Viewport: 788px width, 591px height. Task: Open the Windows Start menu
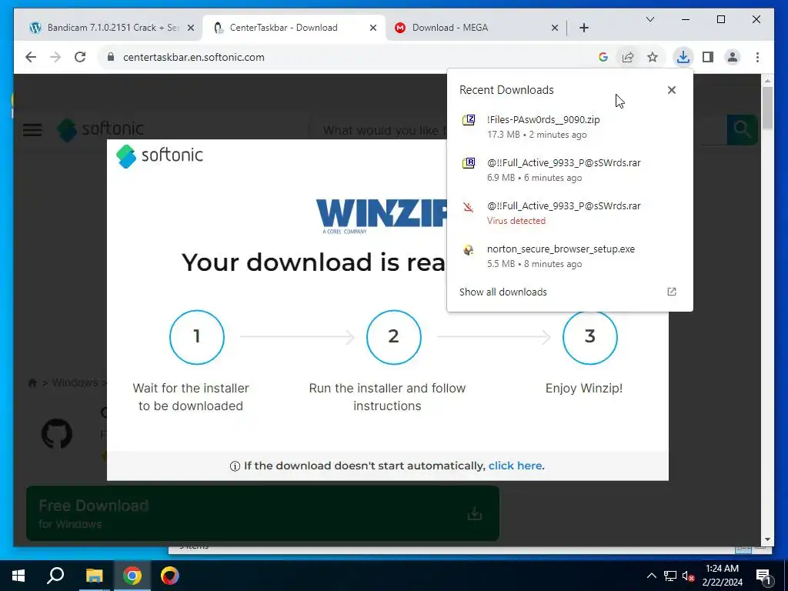18,576
